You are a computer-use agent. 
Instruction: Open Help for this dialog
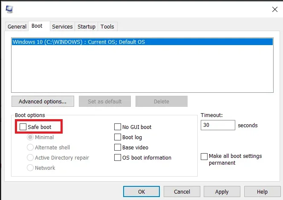tap(262, 191)
